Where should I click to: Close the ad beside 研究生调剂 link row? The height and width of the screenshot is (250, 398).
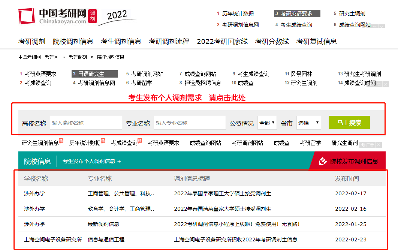(379, 145)
